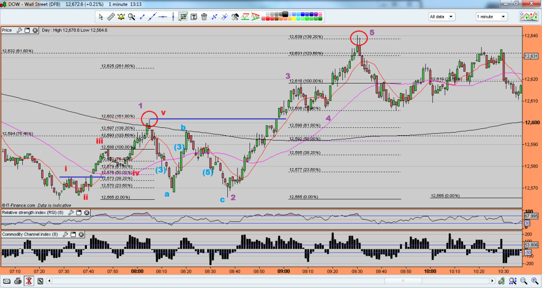This screenshot has height=288, width=542.
Task: Close the Price panel
Action: click(35, 30)
